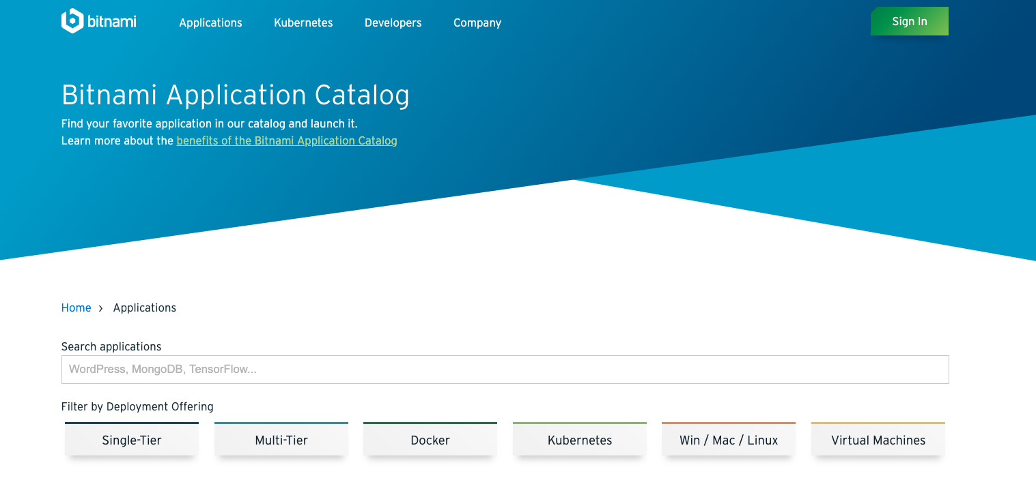Click the Applications breadcrumb item

[145, 307]
